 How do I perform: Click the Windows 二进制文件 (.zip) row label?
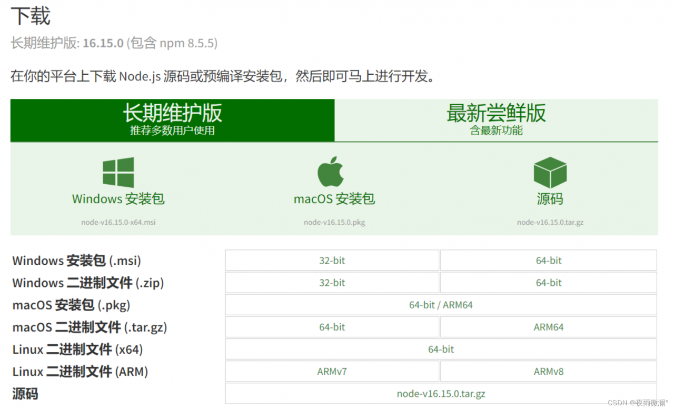[88, 283]
